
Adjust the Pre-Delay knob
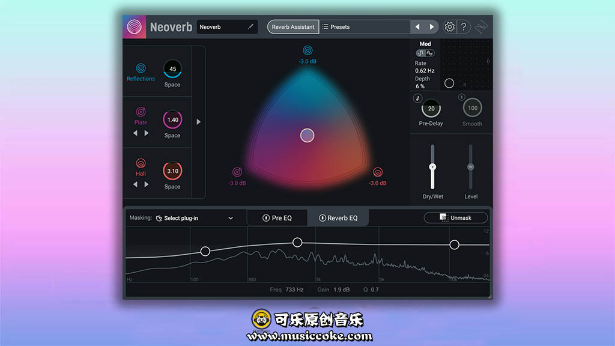pos(431,108)
